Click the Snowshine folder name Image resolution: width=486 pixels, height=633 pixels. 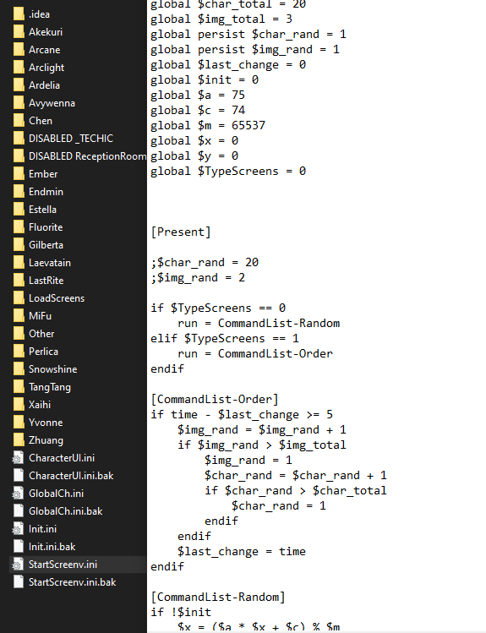[53, 369]
